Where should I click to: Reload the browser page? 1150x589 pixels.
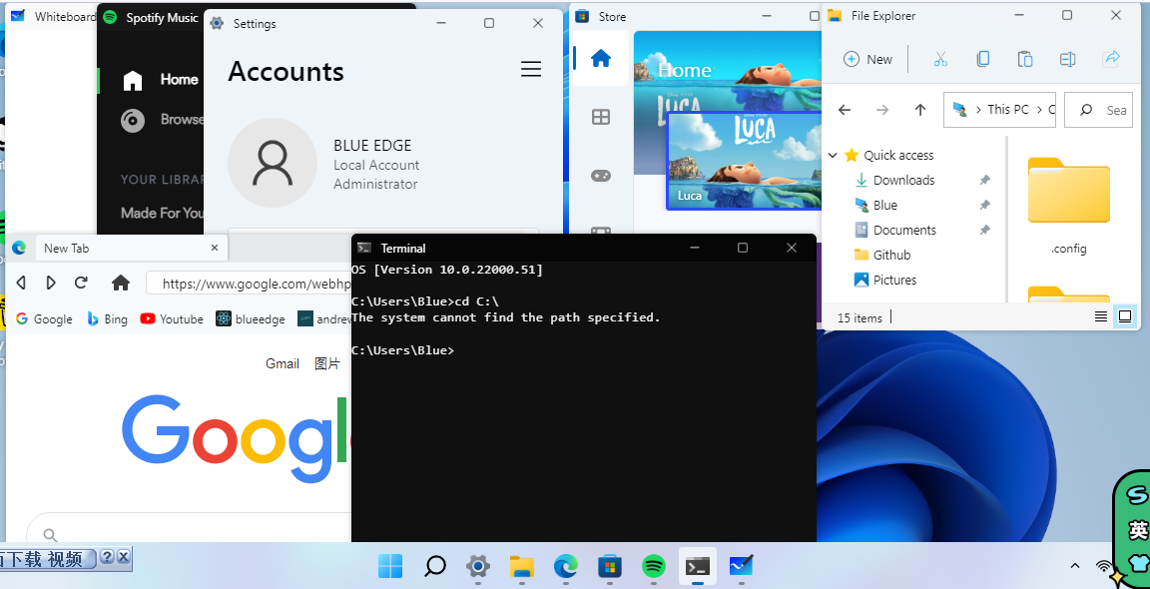[x=82, y=283]
